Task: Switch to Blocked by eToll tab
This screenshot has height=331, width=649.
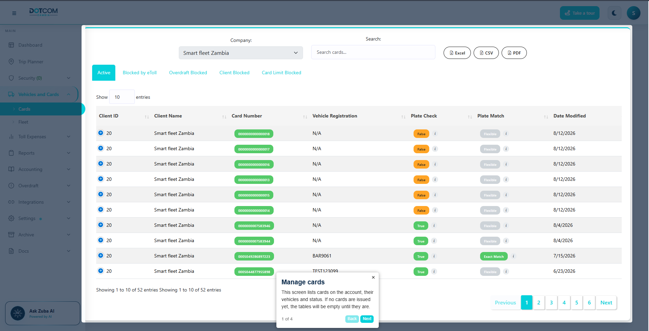Action: 140,73
